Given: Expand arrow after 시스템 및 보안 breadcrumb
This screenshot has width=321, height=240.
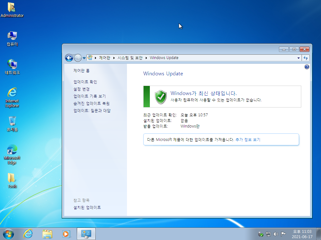Looking at the screenshot, I should coord(146,58).
